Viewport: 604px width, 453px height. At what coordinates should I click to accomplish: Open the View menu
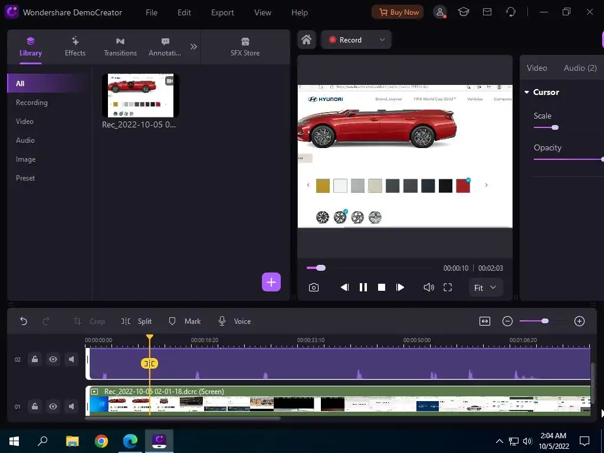click(x=262, y=12)
